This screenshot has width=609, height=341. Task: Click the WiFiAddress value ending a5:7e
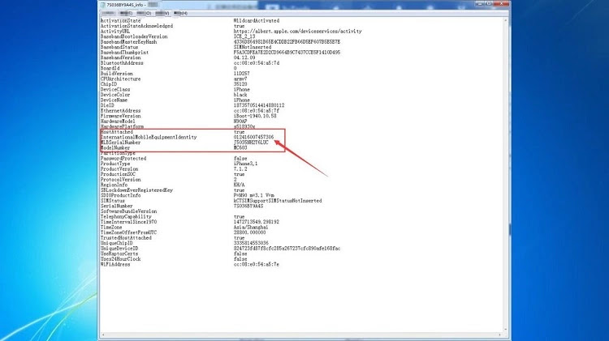(257, 264)
